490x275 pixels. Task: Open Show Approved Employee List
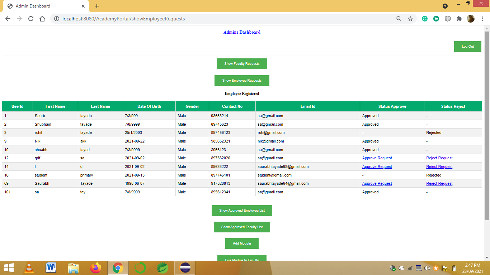(x=242, y=211)
